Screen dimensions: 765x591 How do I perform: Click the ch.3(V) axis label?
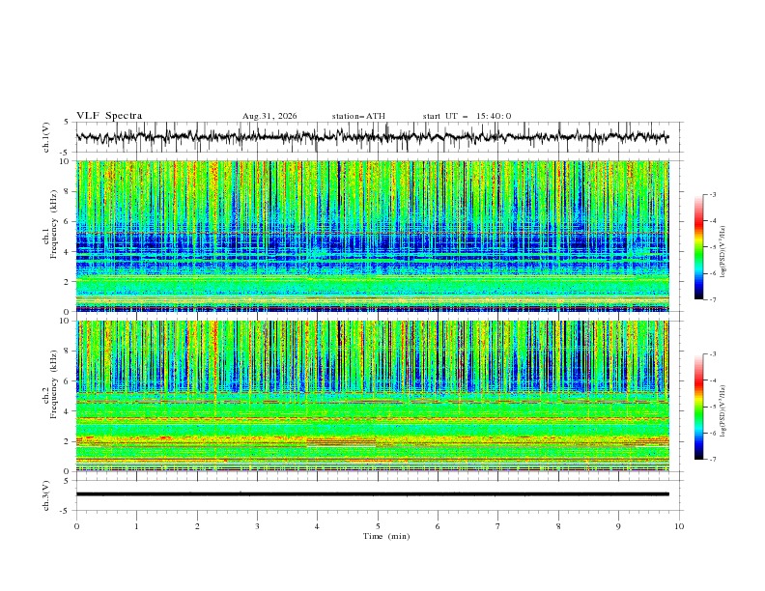click(x=45, y=495)
